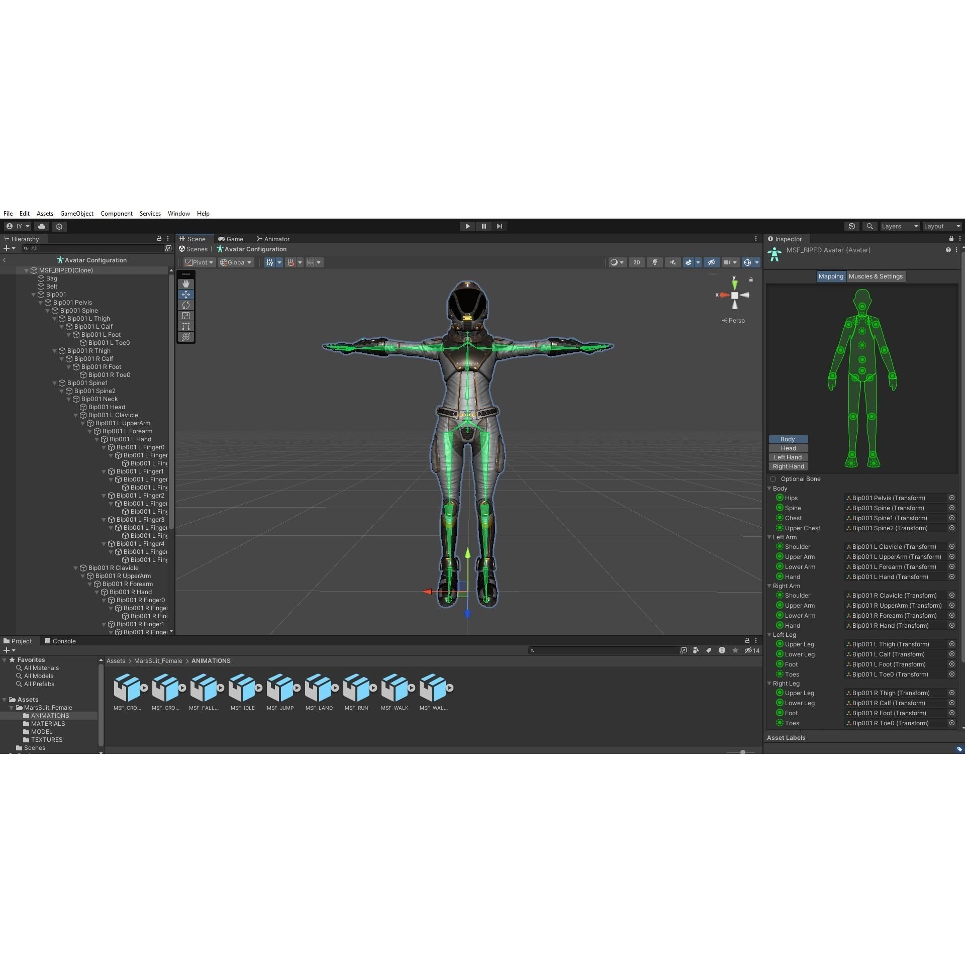Switch to the Animator tab
This screenshot has height=965, width=965.
point(273,239)
